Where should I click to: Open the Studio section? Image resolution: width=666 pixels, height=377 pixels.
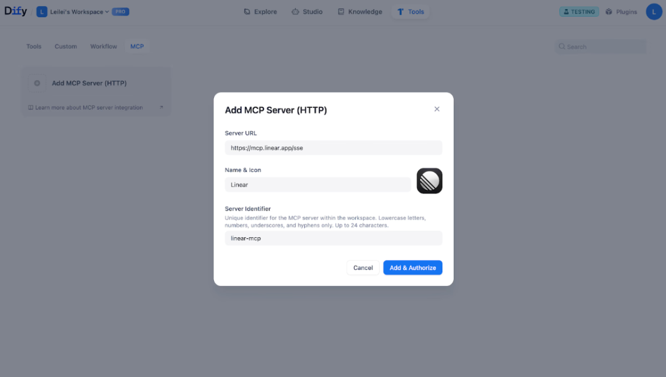(x=307, y=12)
